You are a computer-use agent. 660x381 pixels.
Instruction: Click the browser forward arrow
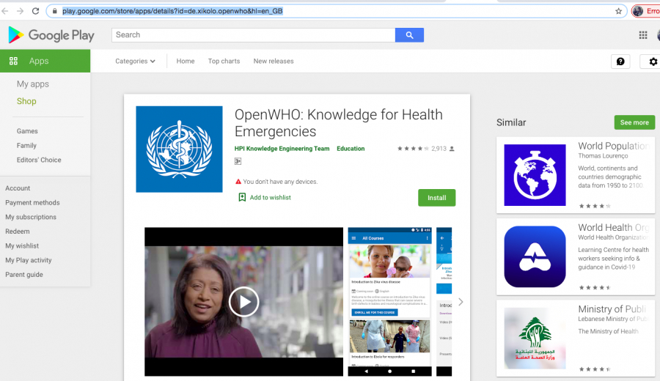click(21, 11)
